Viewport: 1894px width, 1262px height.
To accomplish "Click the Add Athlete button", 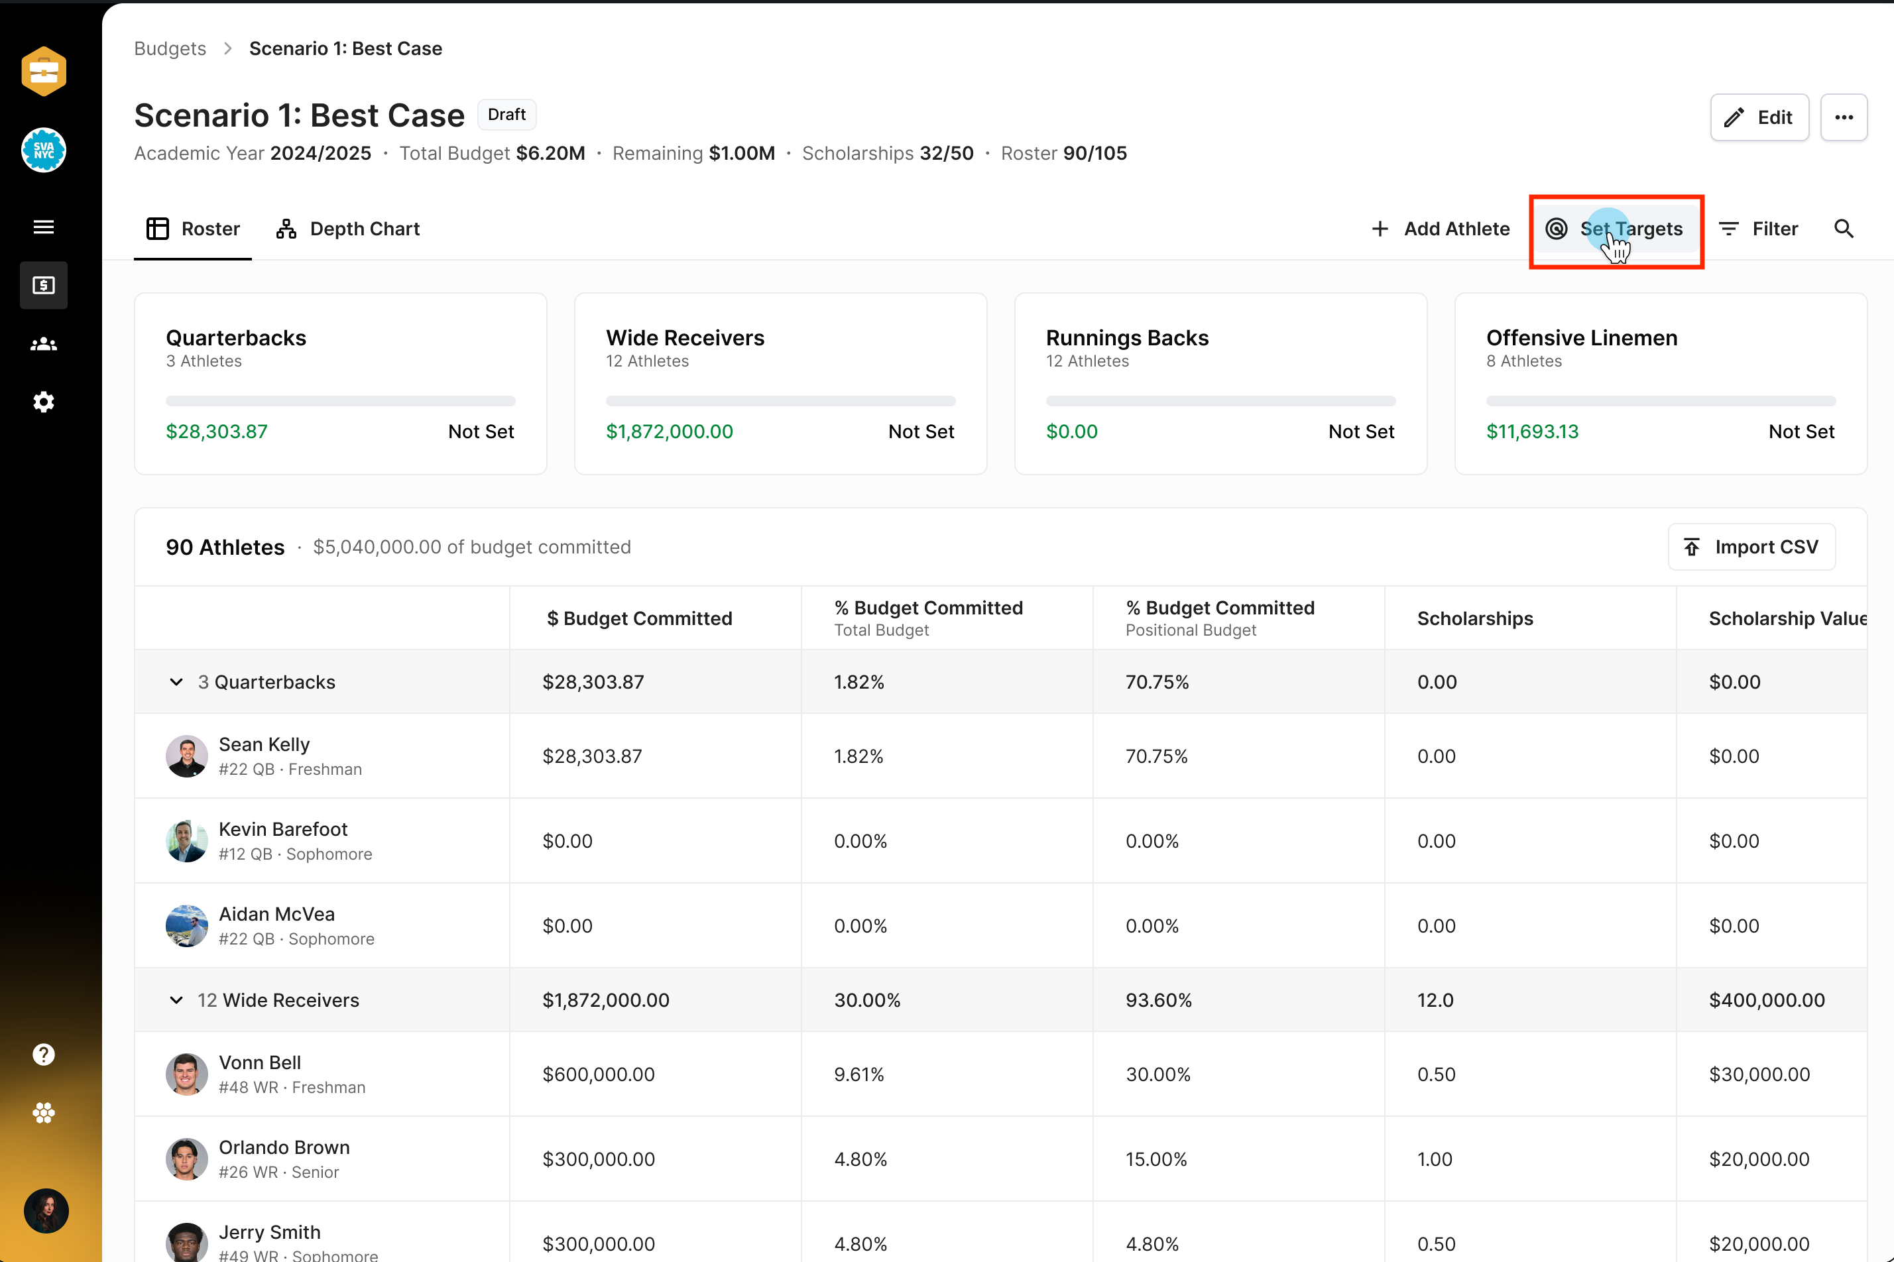I will 1440,229.
